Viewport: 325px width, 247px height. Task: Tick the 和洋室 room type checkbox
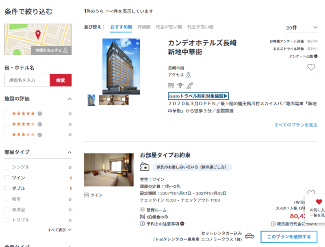tap(7, 210)
